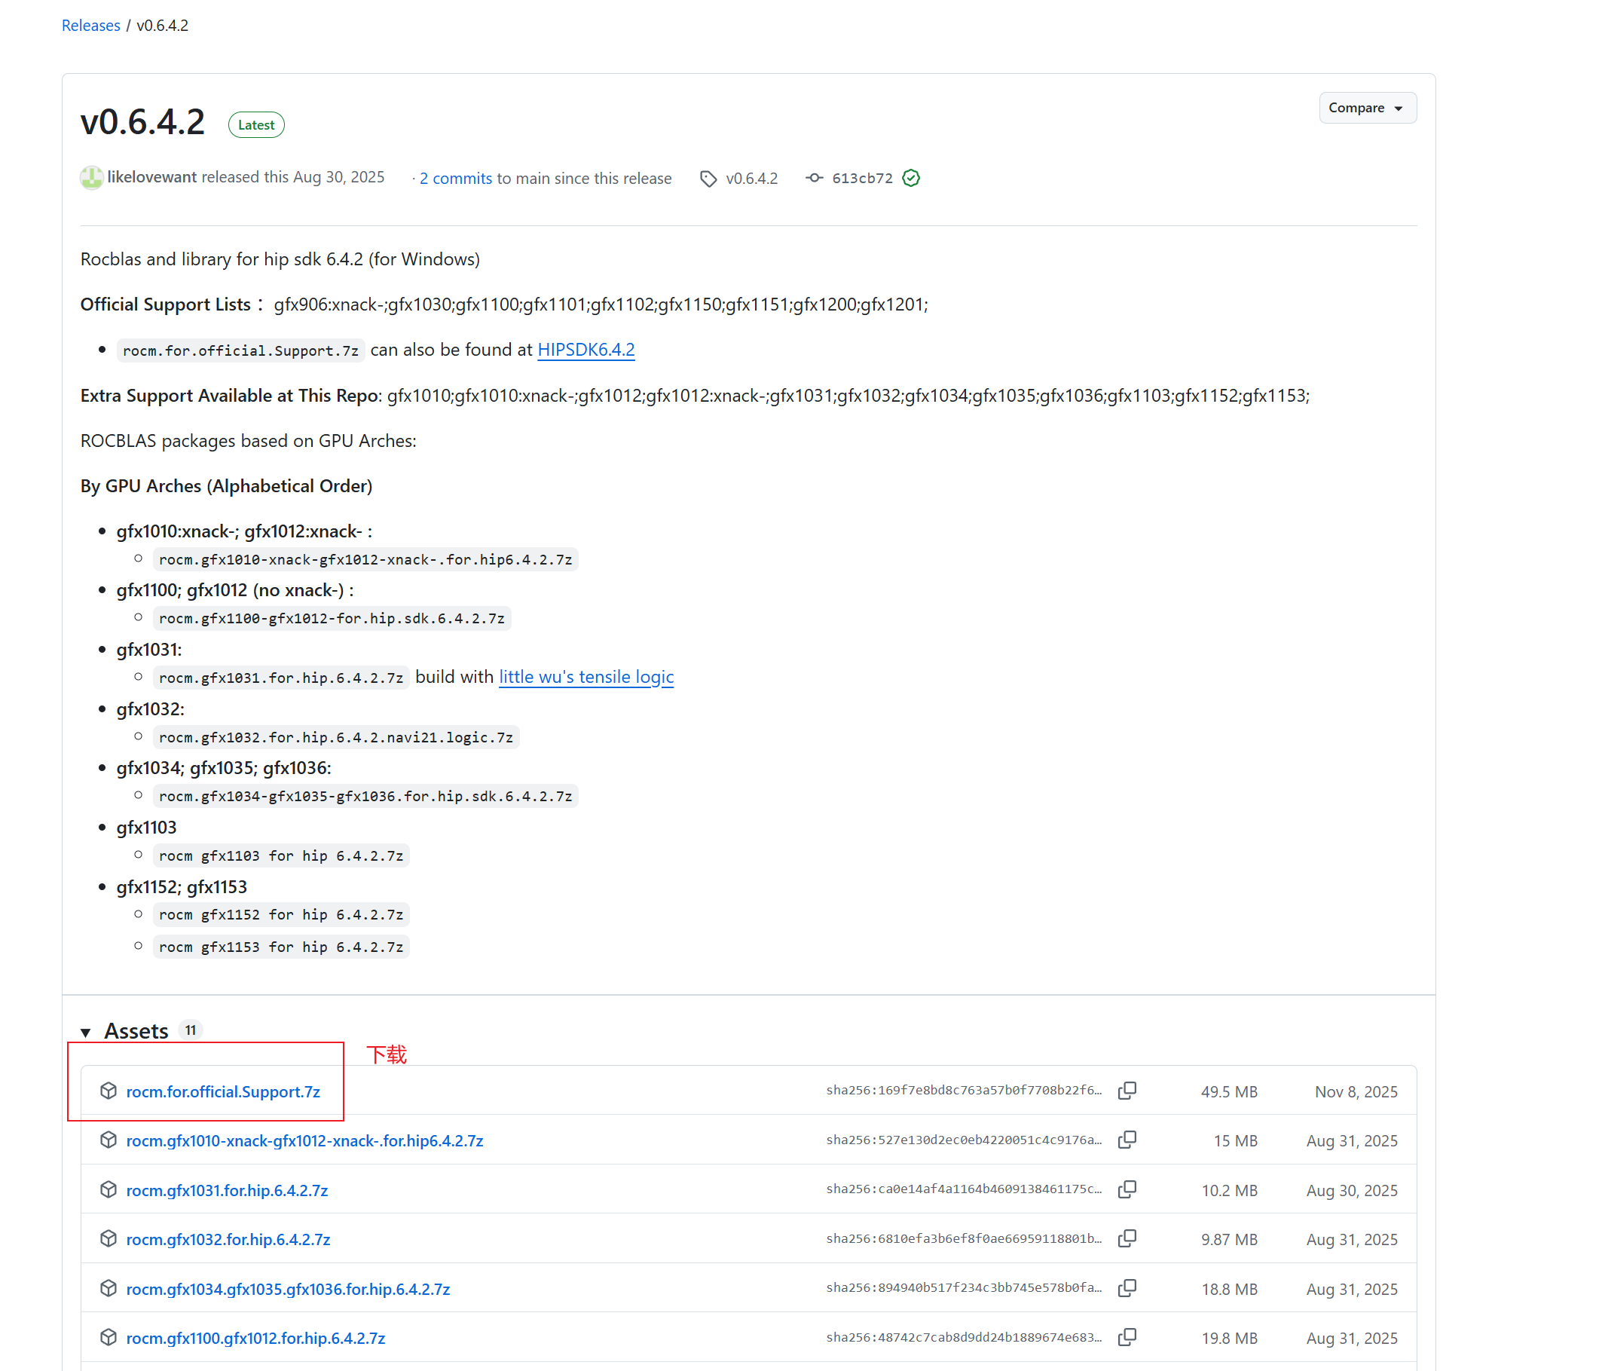Copy sha256 of gfx1034.gfx1035.gfx1036 asset

(x=1127, y=1288)
